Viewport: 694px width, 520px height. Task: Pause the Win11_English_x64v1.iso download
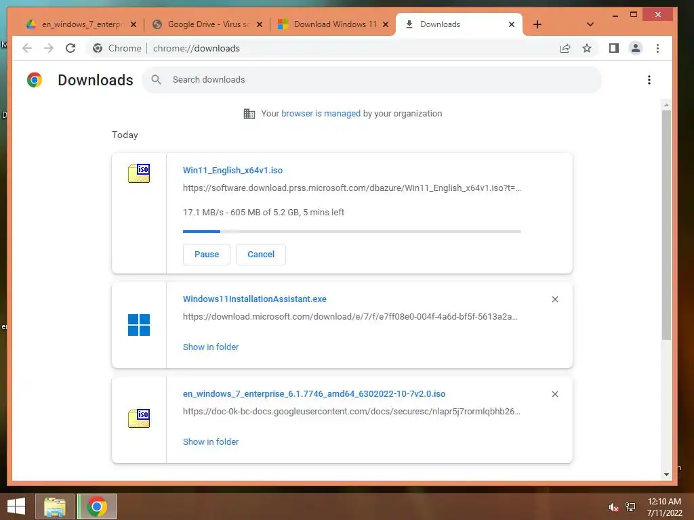(x=207, y=255)
